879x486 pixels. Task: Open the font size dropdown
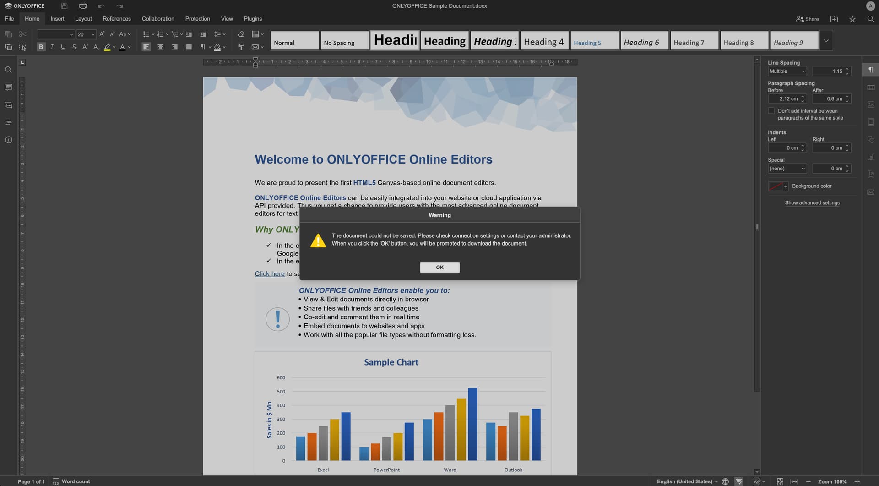(x=93, y=34)
